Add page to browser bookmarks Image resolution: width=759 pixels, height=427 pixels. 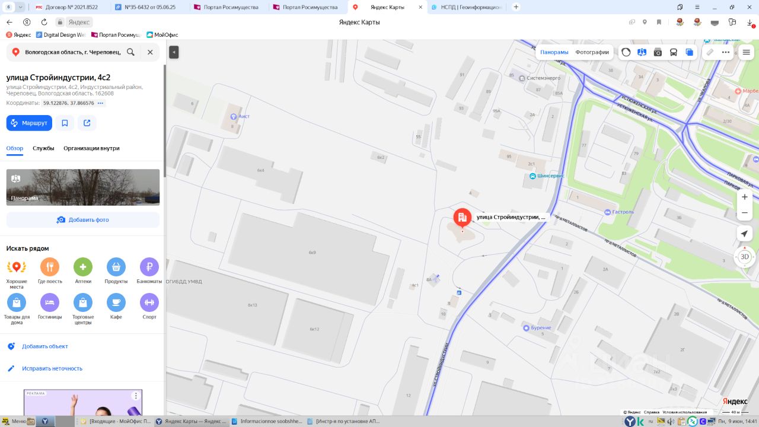[659, 22]
